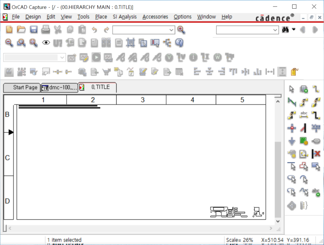
Task: Click the forward navigation arrow near binoculars
Action: 315,30
